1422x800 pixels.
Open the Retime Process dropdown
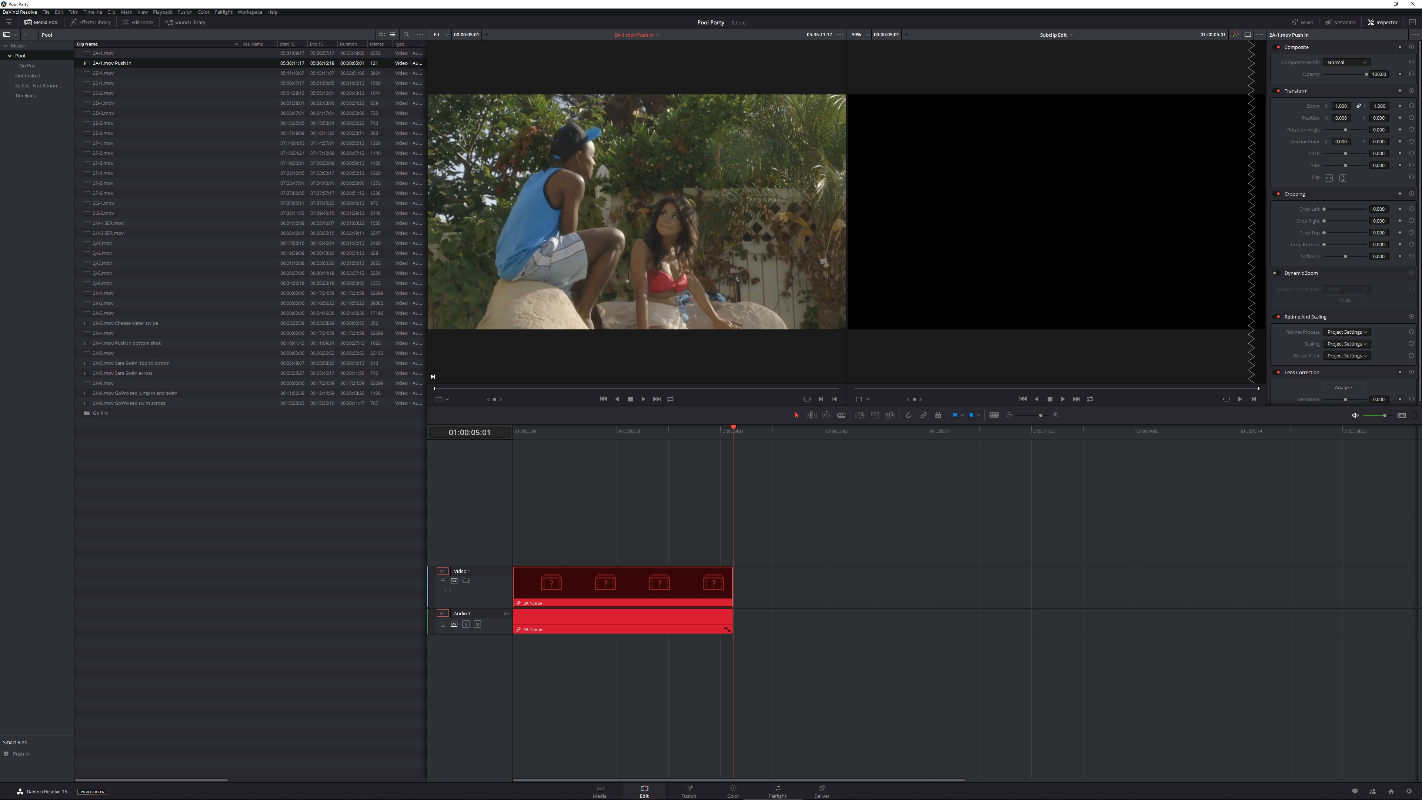click(x=1346, y=332)
